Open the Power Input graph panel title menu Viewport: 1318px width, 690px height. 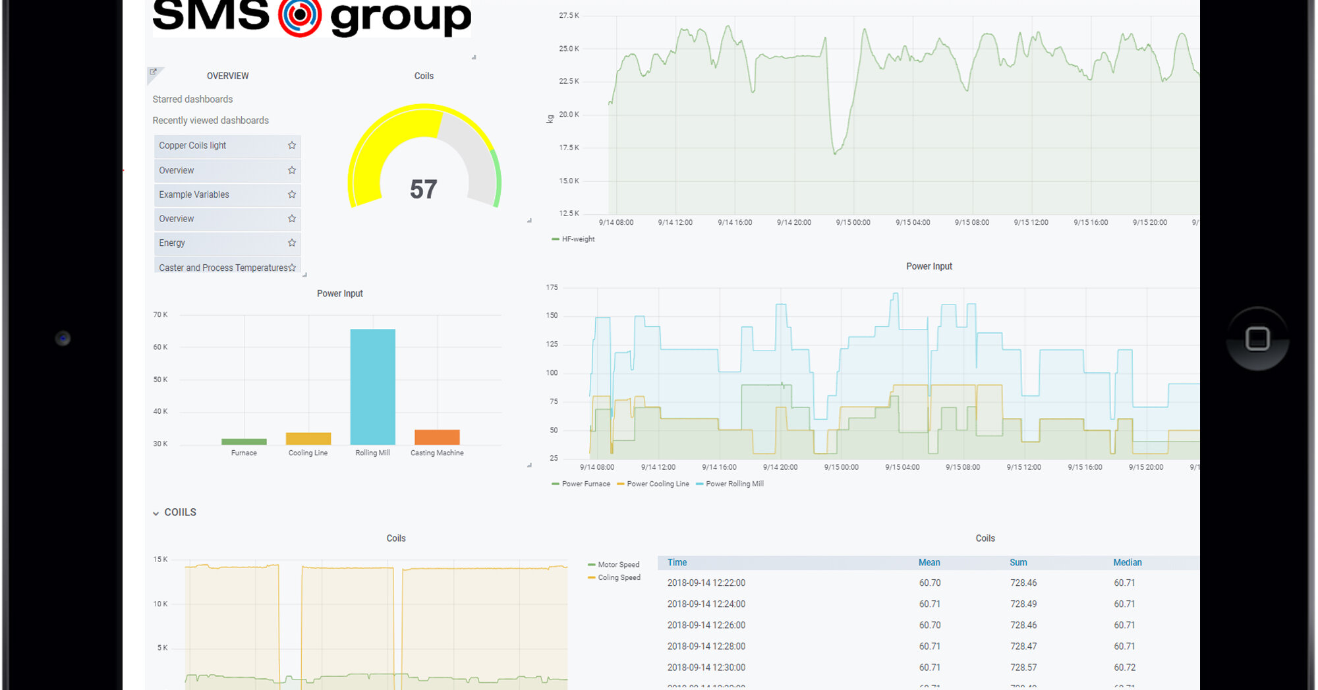pos(929,266)
